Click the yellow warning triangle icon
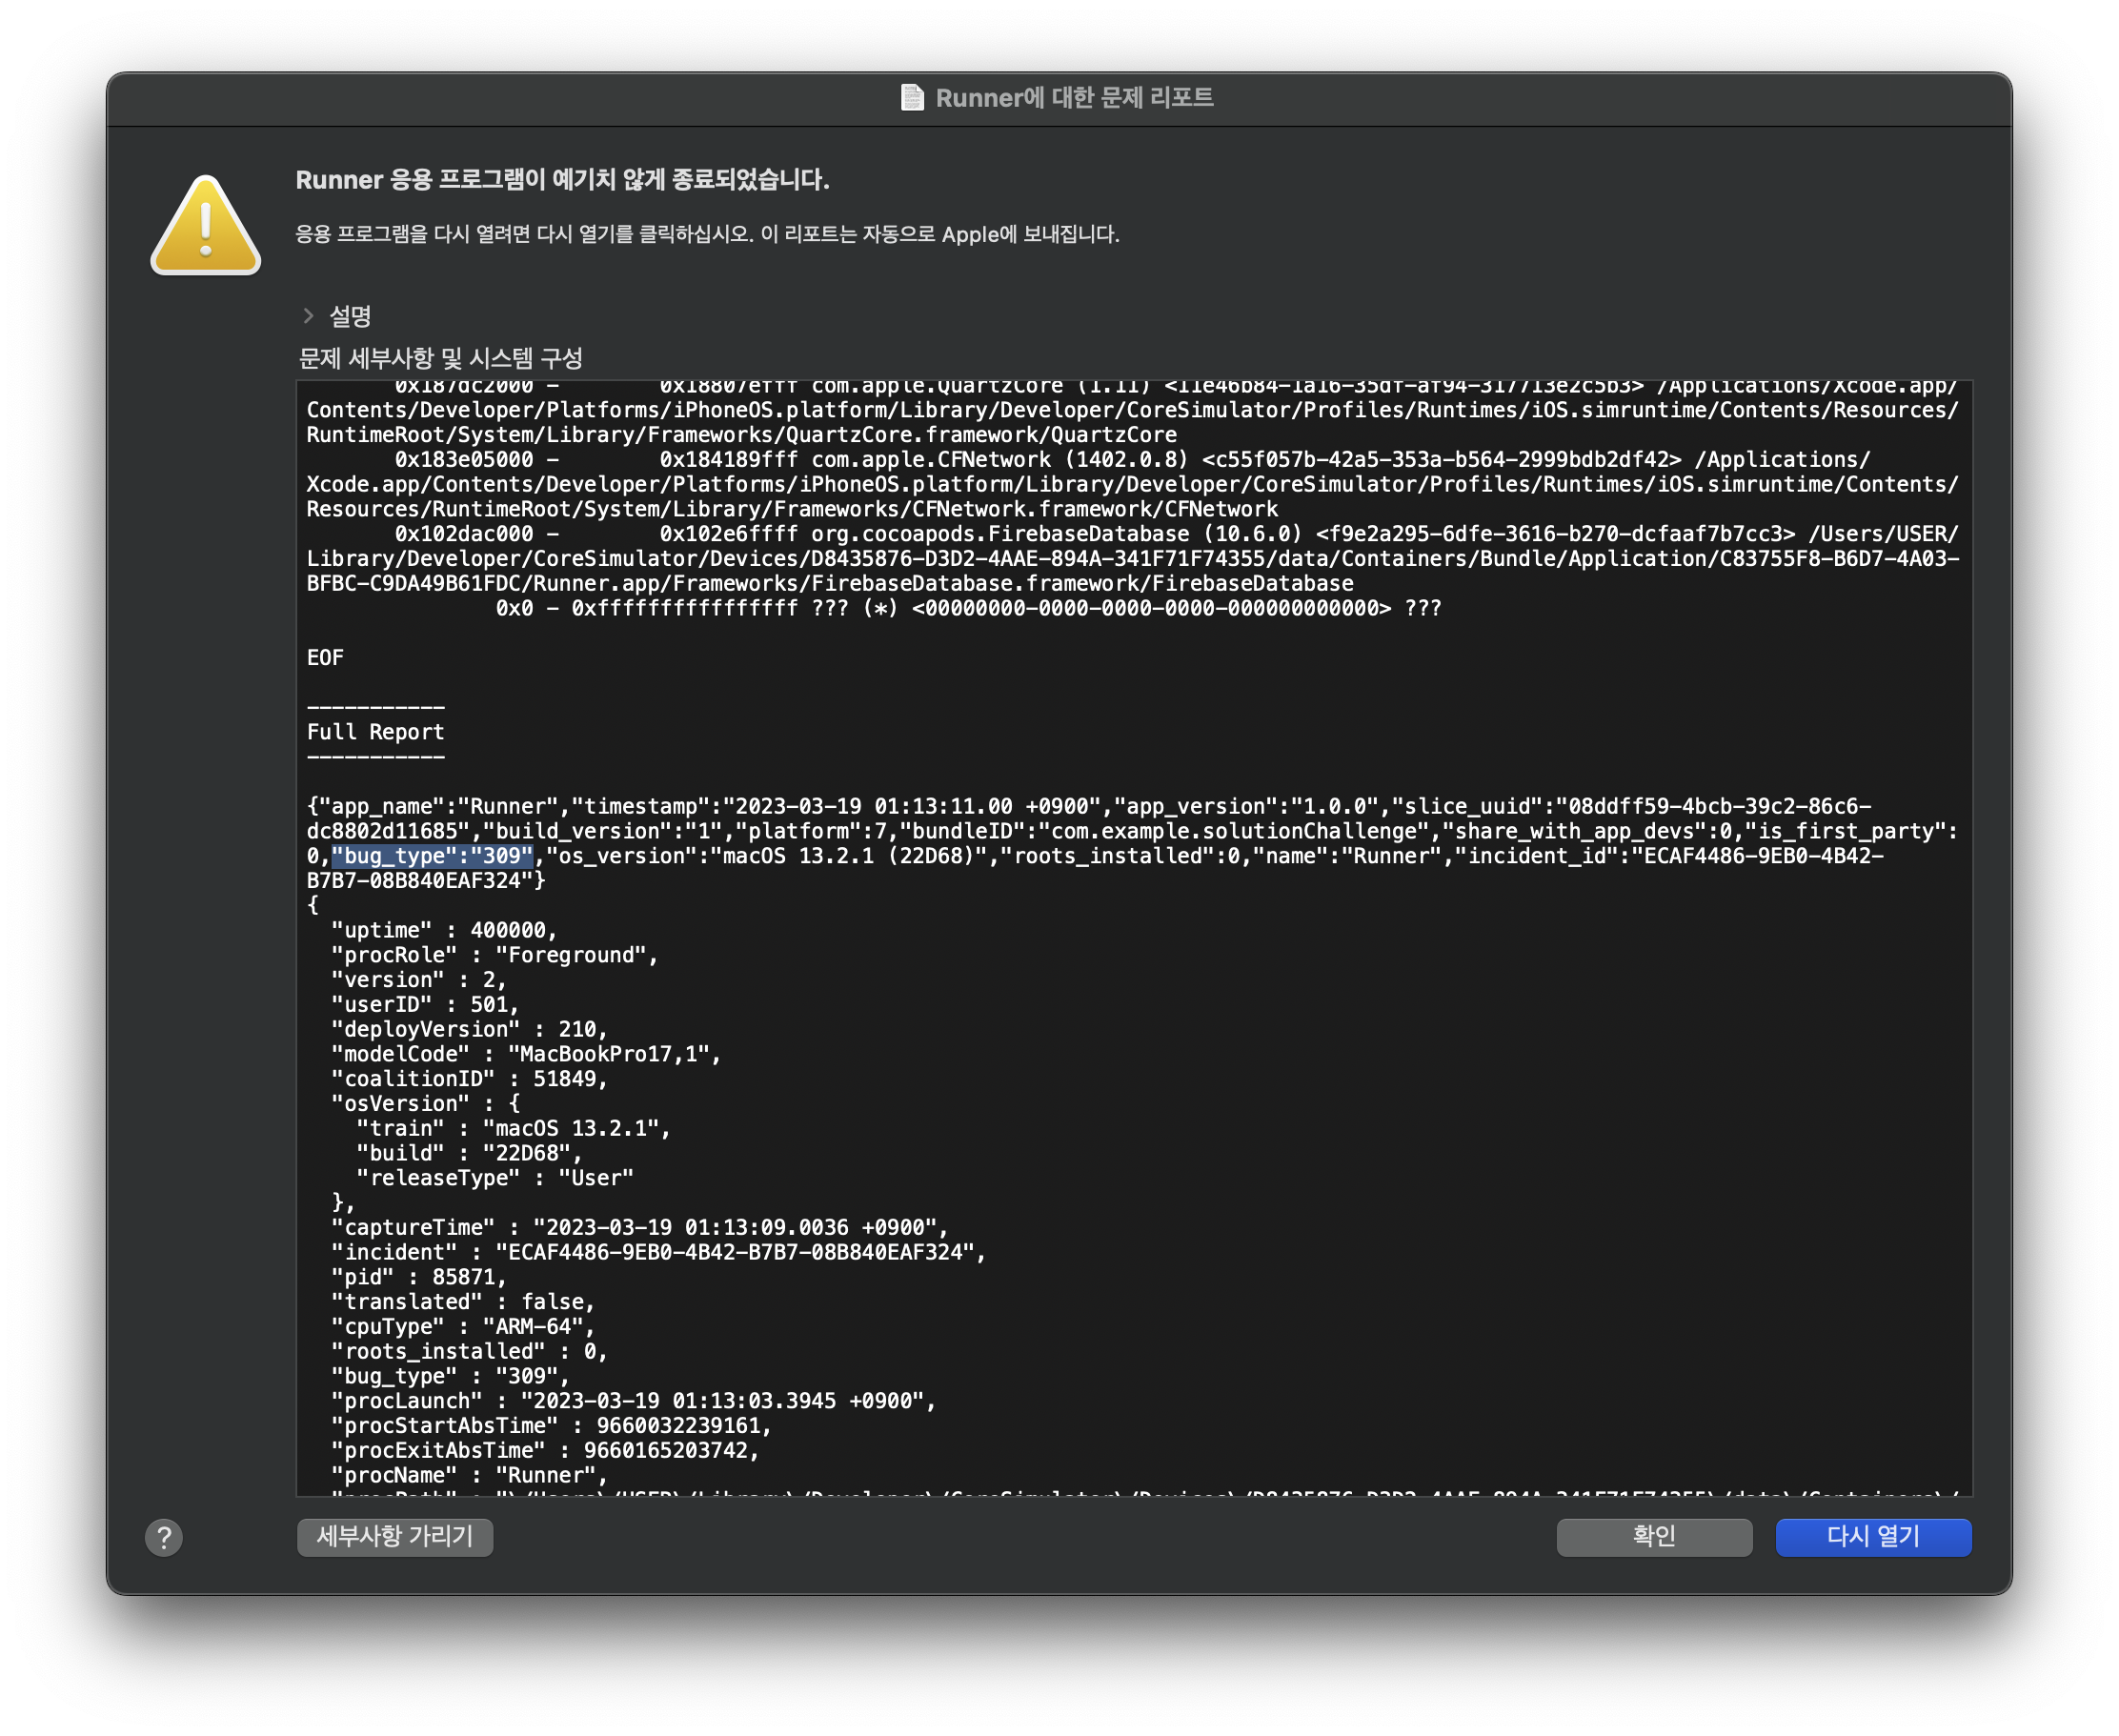The width and height of the screenshot is (2119, 1736). (x=206, y=227)
